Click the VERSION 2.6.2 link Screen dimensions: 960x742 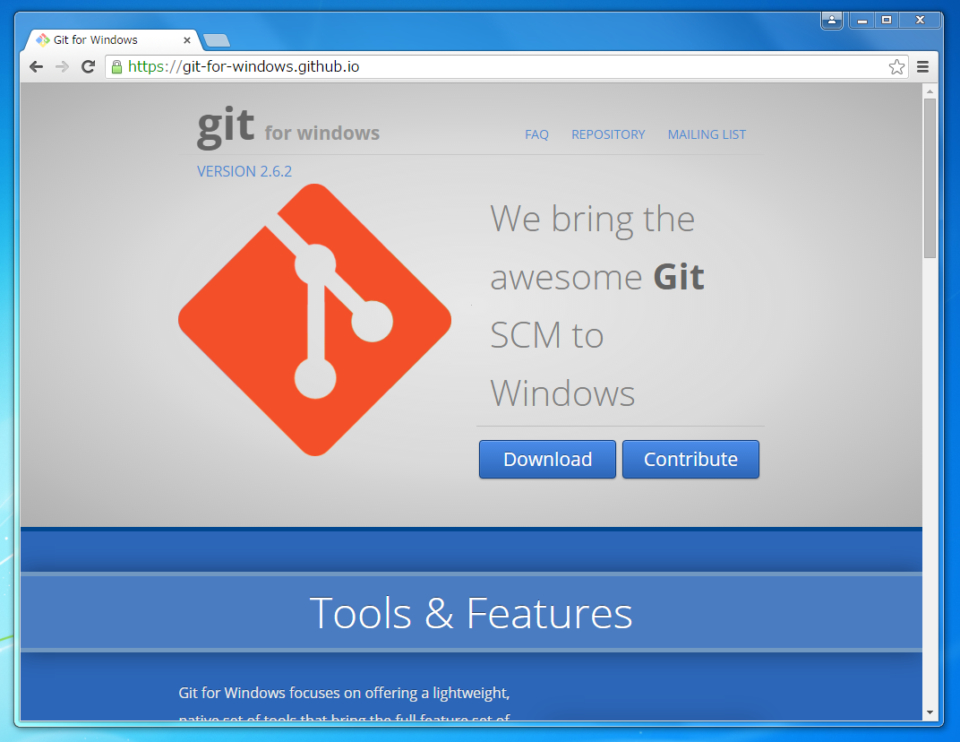244,171
